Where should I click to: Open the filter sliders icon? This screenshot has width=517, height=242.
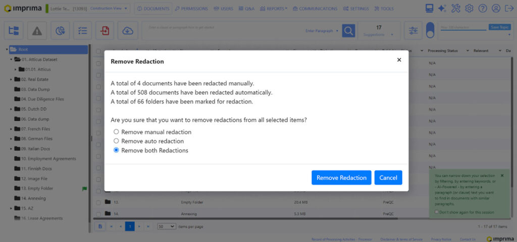tap(413, 31)
